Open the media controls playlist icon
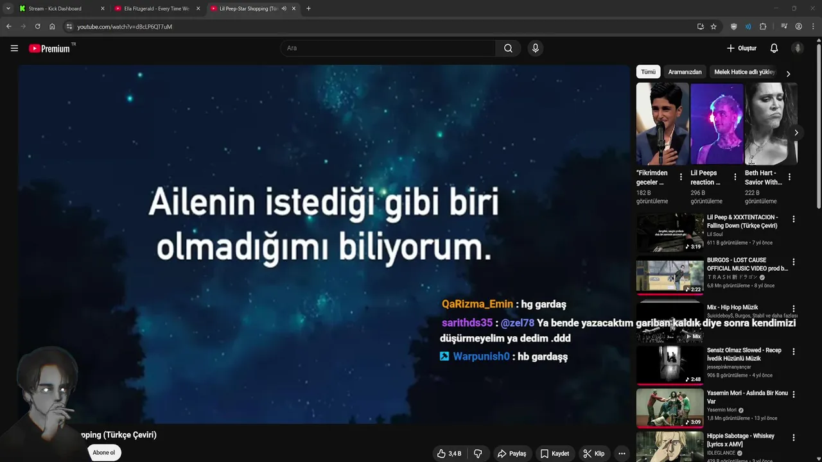Viewport: 822px width, 462px height. pyautogui.click(x=784, y=26)
